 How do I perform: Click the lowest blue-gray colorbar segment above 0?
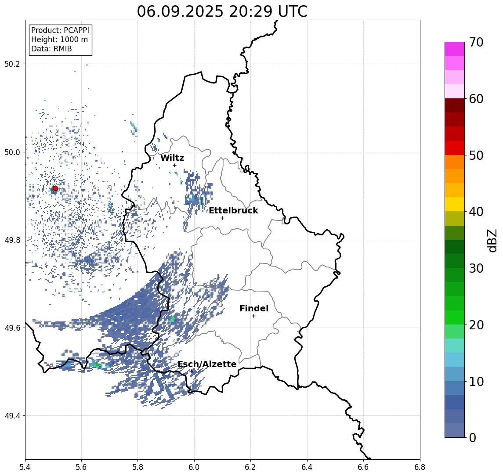[x=455, y=430]
